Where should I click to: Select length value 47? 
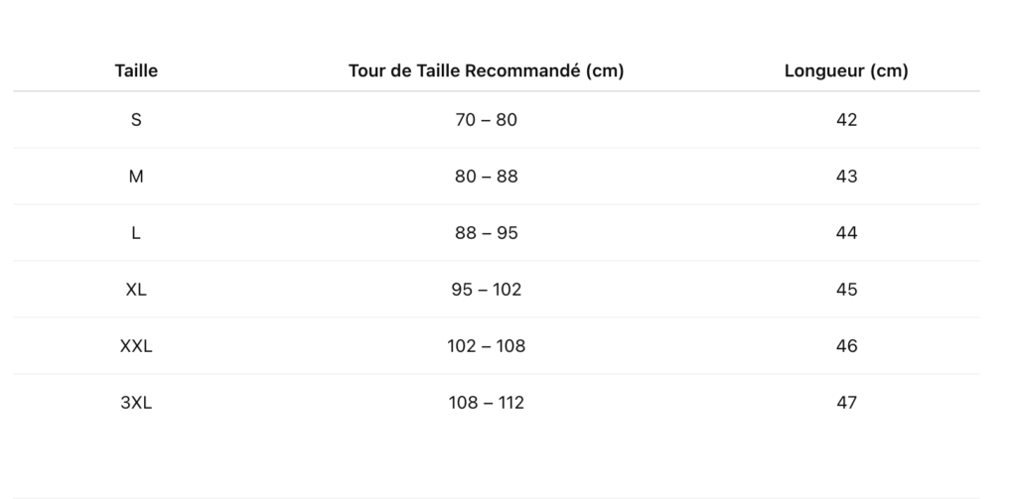[846, 403]
